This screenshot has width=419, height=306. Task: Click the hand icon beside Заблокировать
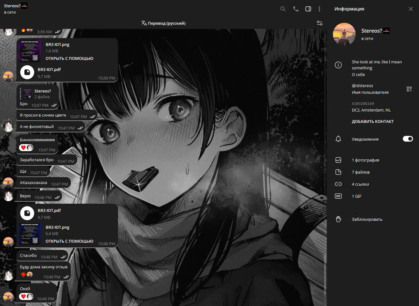click(338, 219)
